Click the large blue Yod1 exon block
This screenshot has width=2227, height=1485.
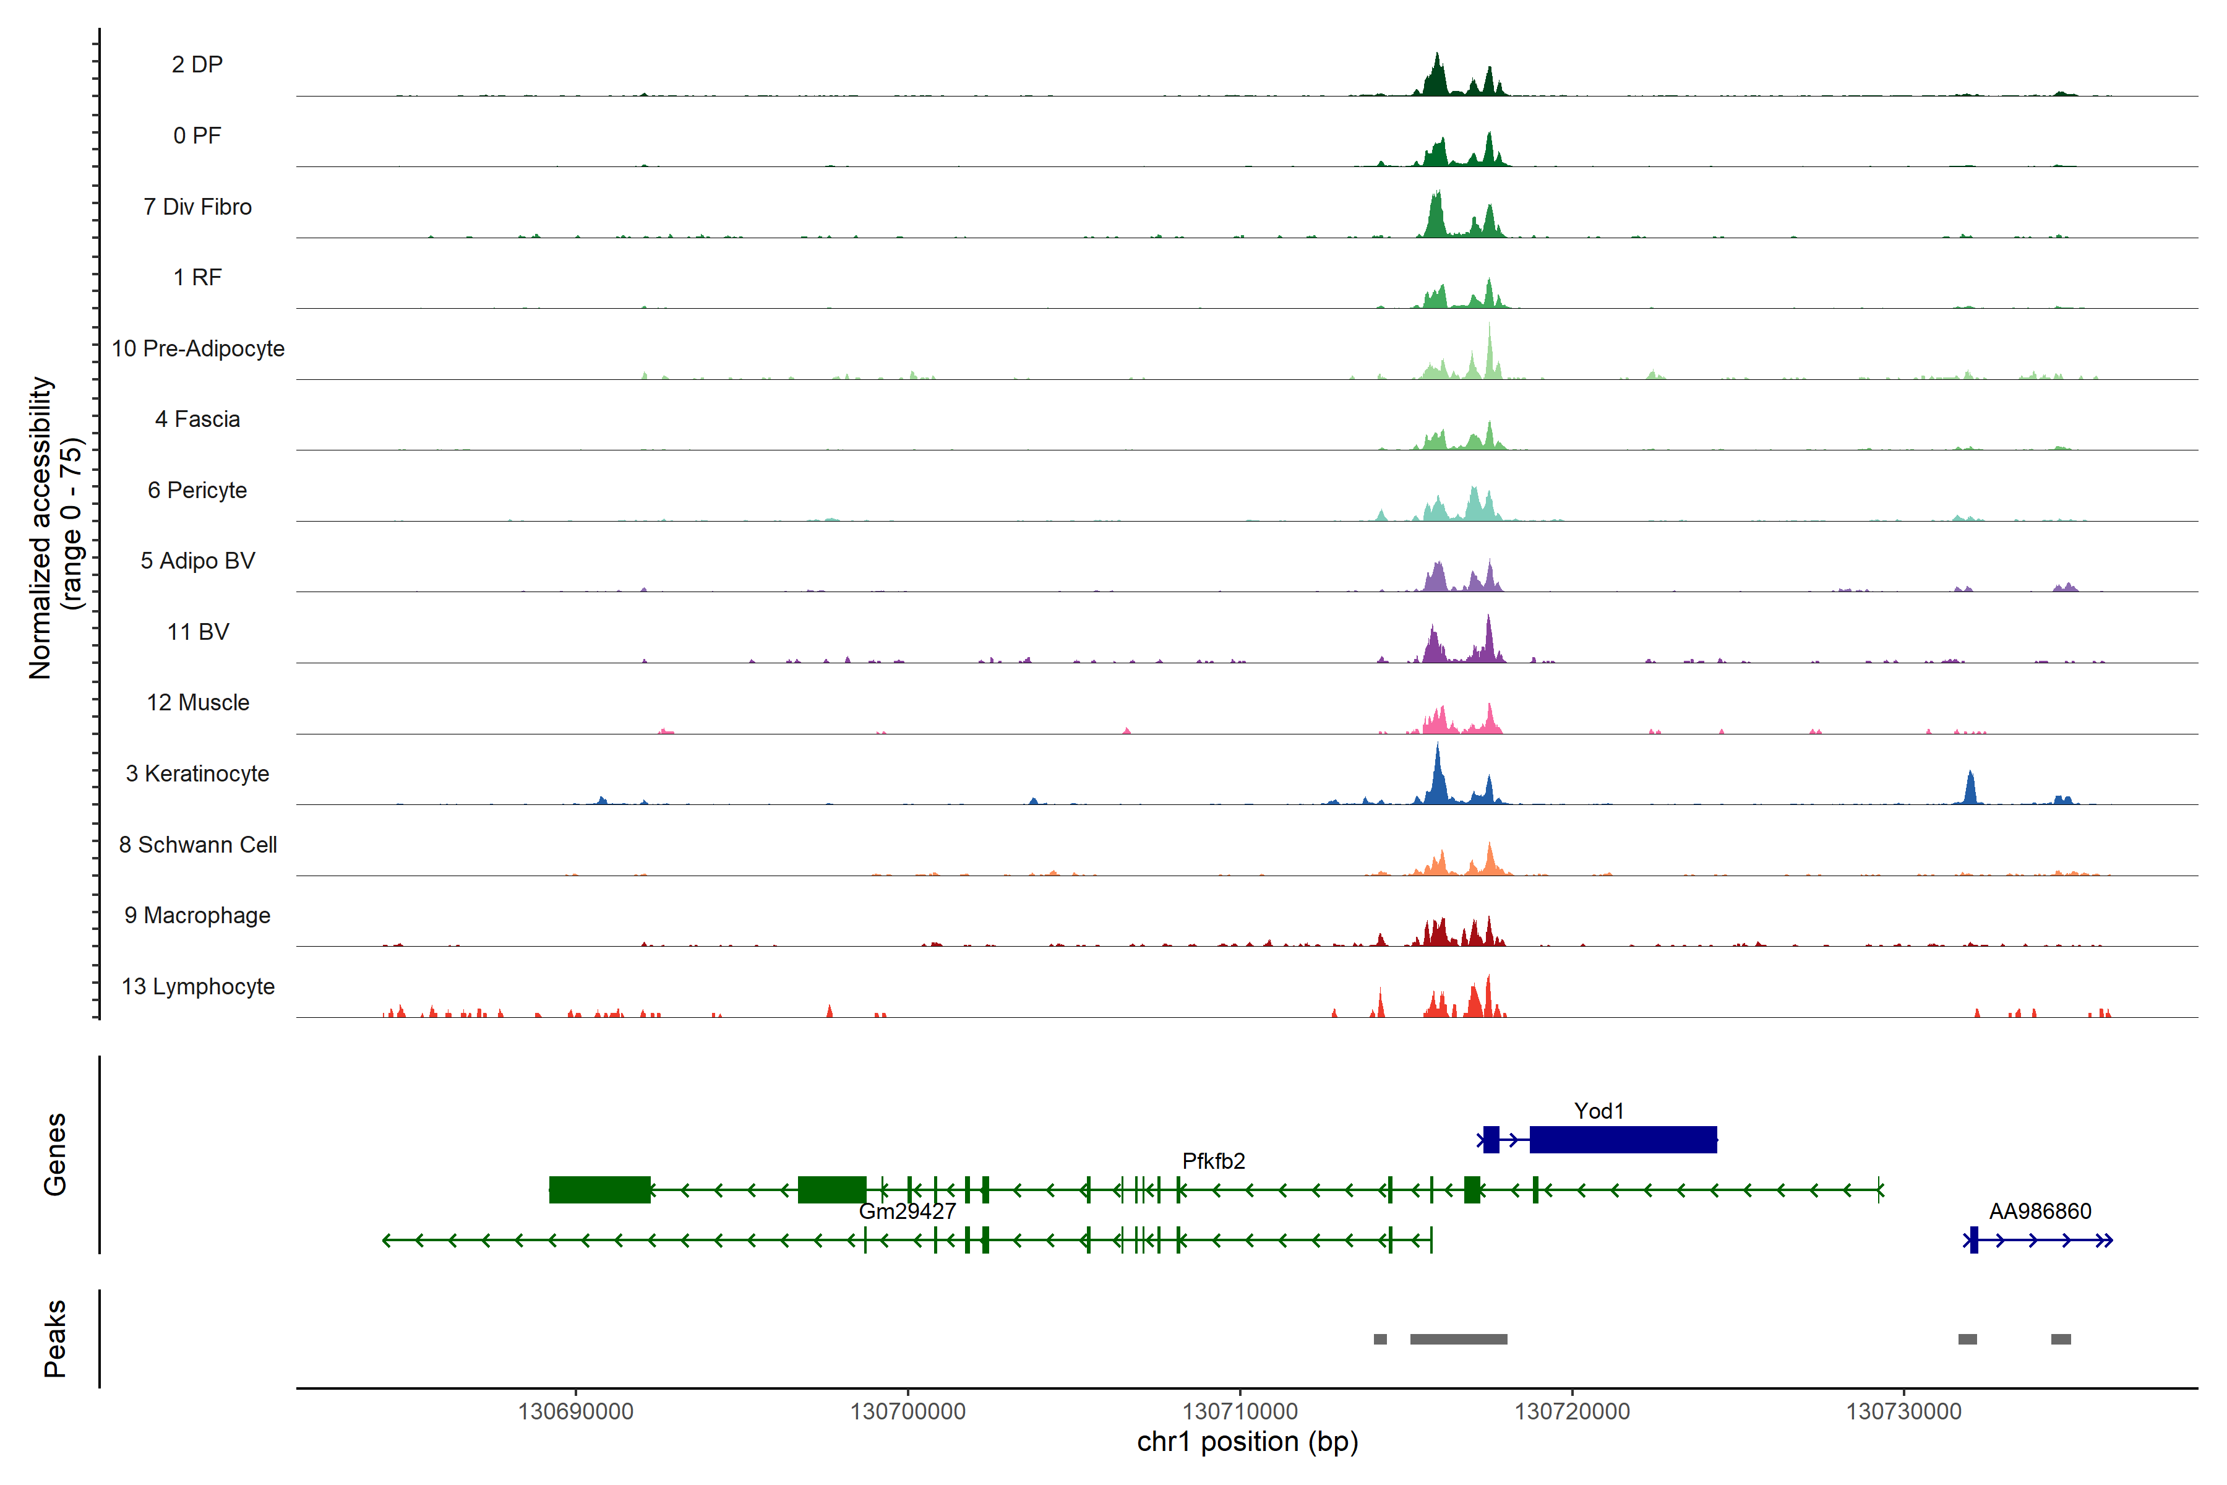click(x=1623, y=1139)
